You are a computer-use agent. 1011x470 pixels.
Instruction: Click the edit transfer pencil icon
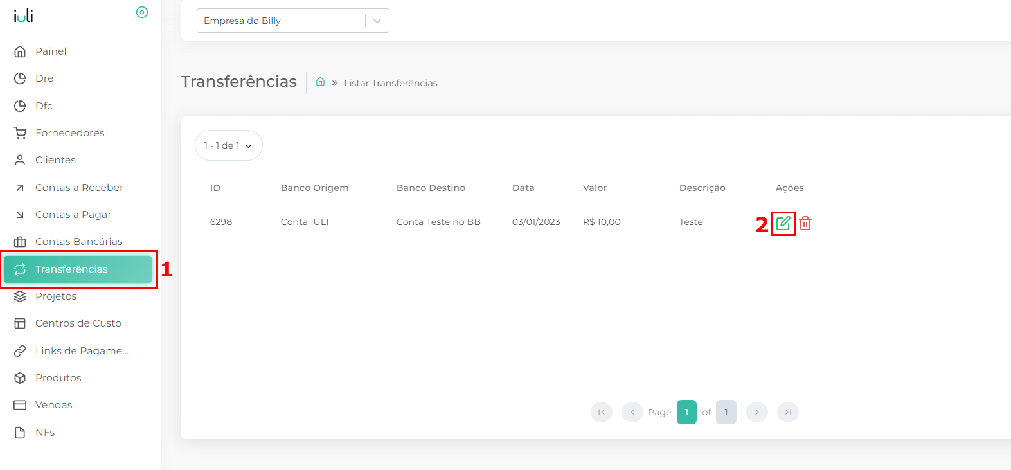(x=783, y=223)
